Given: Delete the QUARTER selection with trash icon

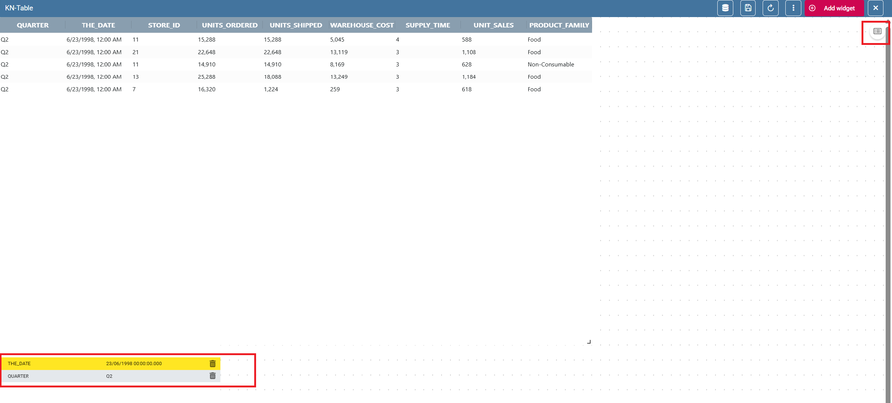Looking at the screenshot, I should [x=213, y=376].
